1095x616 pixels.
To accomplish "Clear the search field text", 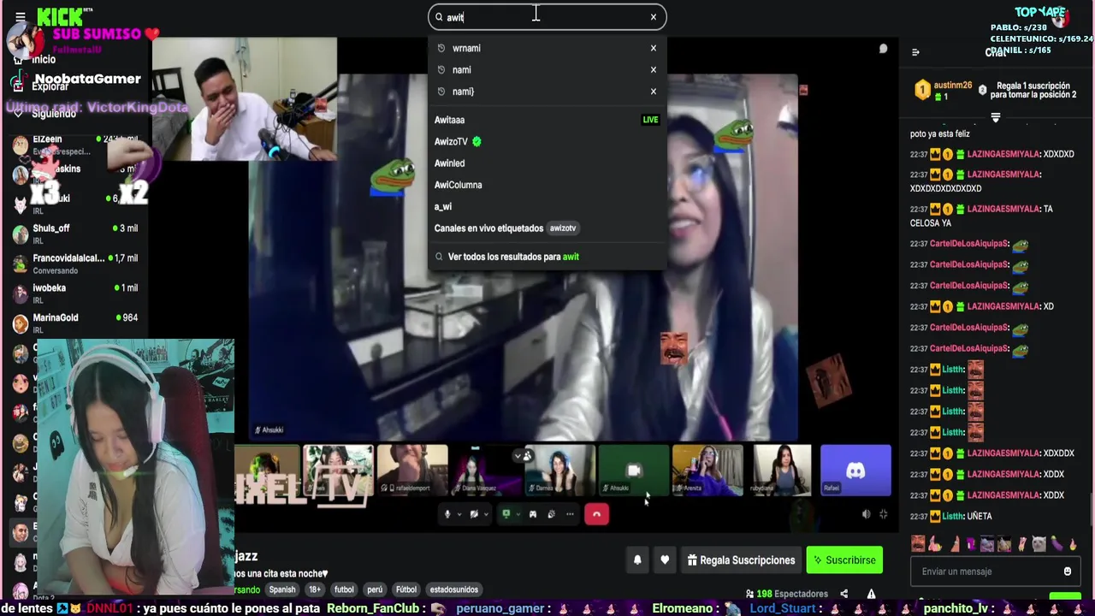I will (x=653, y=17).
